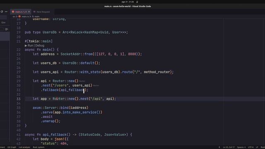Close the main.rs tab
The width and height of the screenshot is (265, 149).
[29, 12]
